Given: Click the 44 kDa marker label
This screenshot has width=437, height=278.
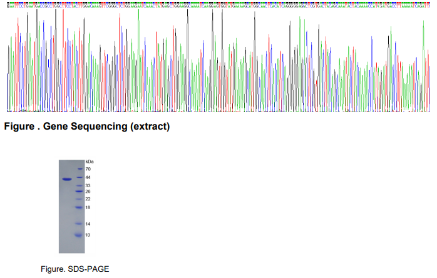Looking at the screenshot, I should 88,178.
